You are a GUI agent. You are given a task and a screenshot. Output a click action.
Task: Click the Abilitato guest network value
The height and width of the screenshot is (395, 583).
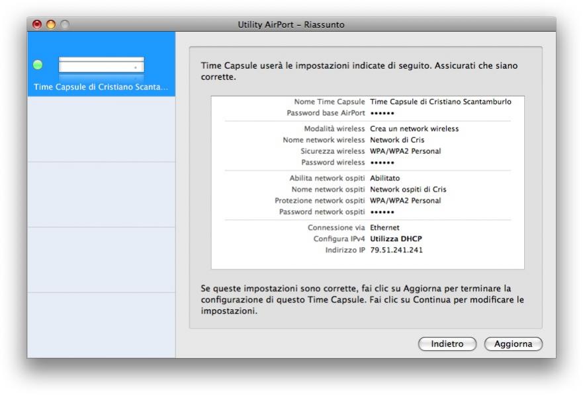coord(385,178)
